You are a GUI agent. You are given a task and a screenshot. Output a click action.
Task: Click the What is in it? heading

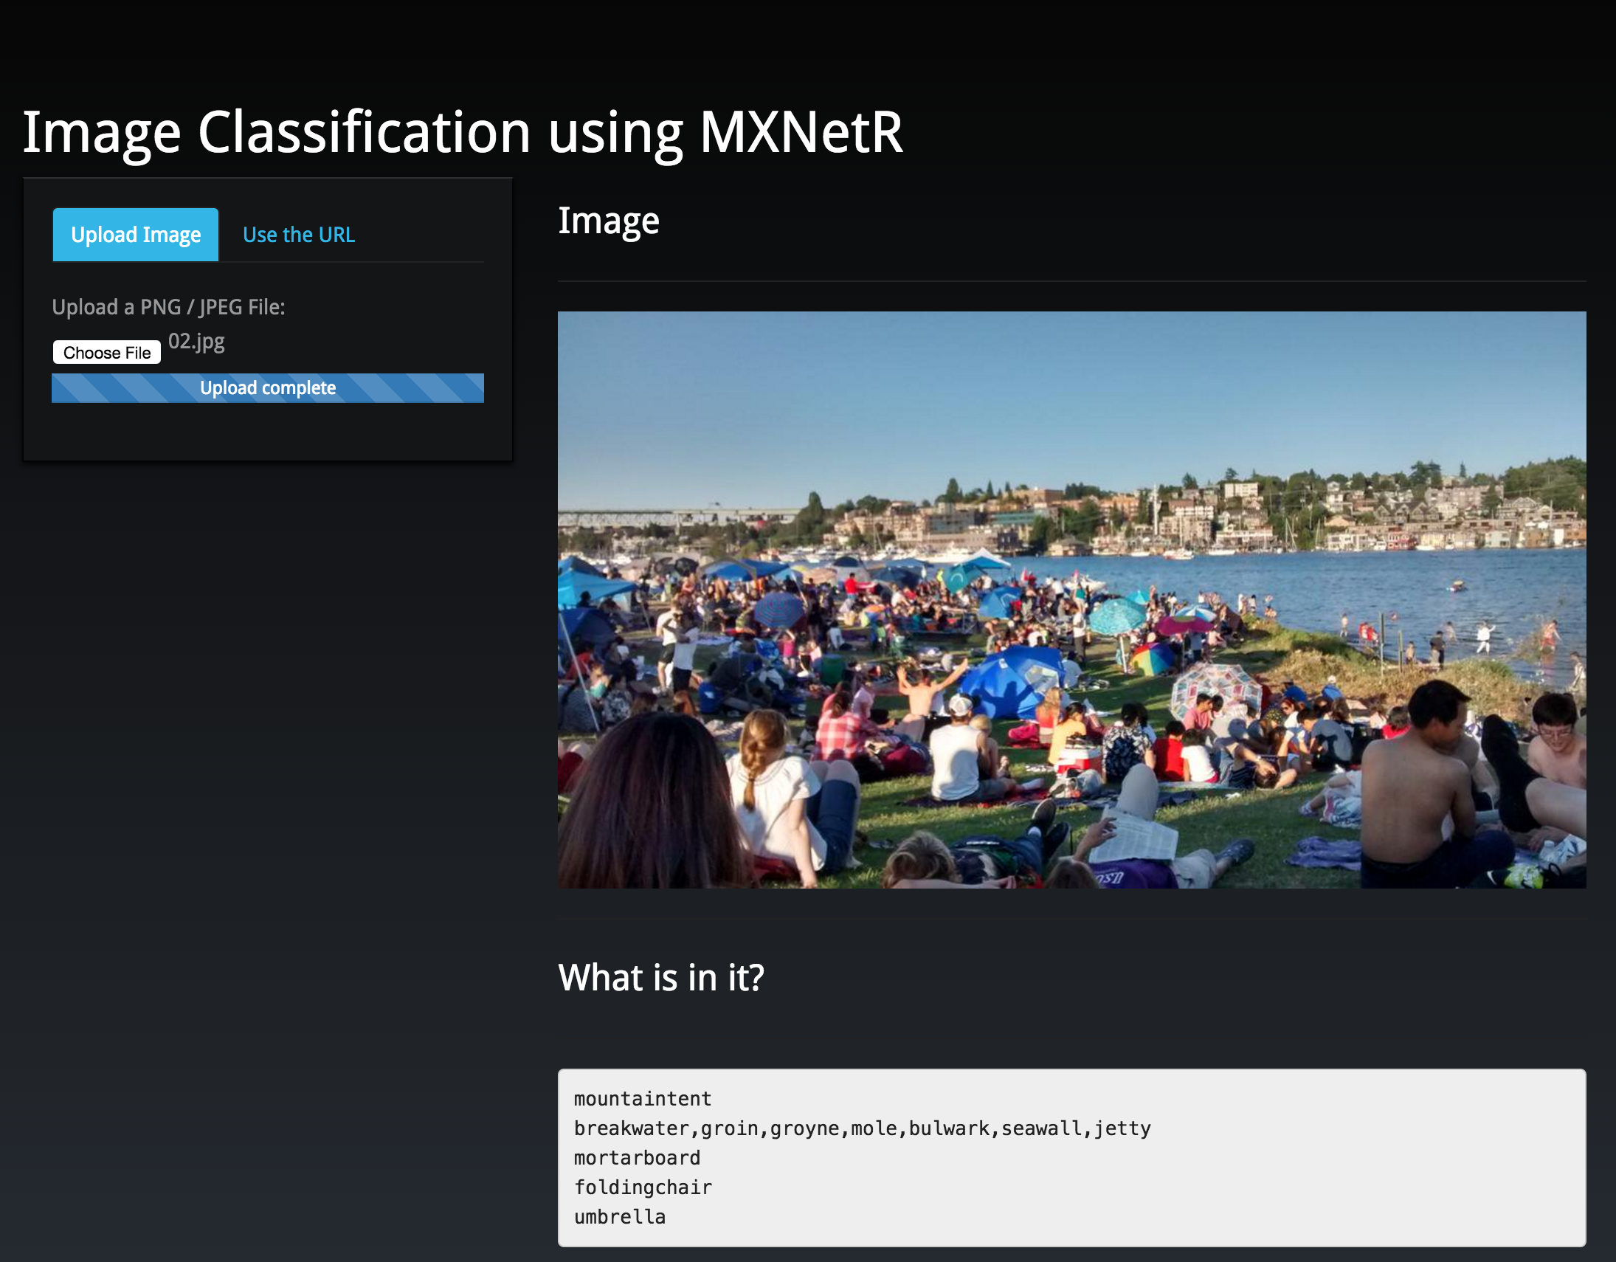coord(660,977)
